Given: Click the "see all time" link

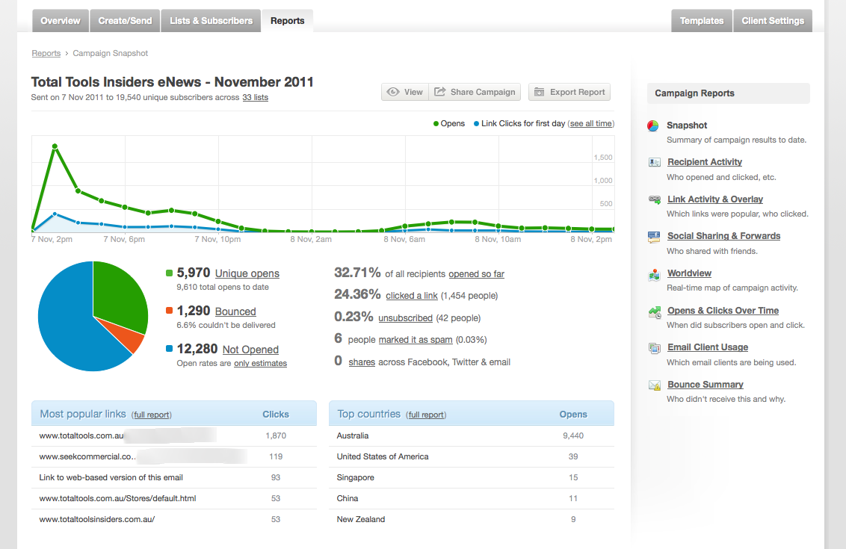Looking at the screenshot, I should (590, 123).
